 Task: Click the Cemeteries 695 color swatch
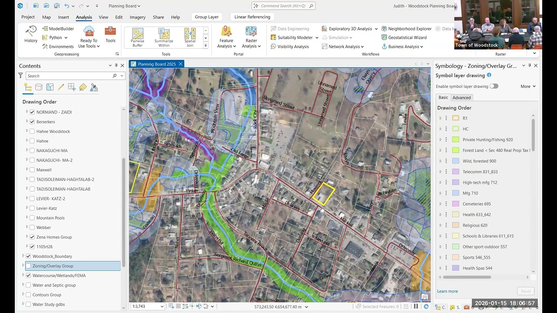coord(456,204)
